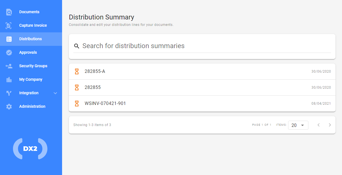Click the Distributions grid icon

(8, 39)
